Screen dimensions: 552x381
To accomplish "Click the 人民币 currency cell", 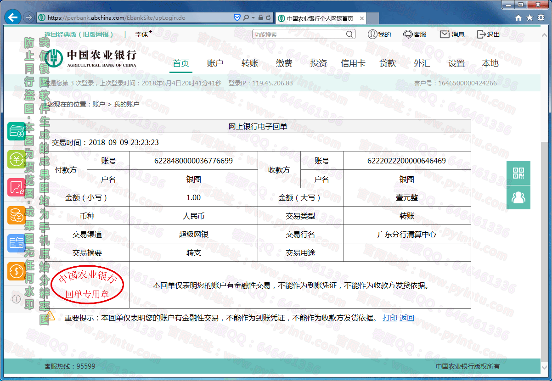I will pos(193,216).
